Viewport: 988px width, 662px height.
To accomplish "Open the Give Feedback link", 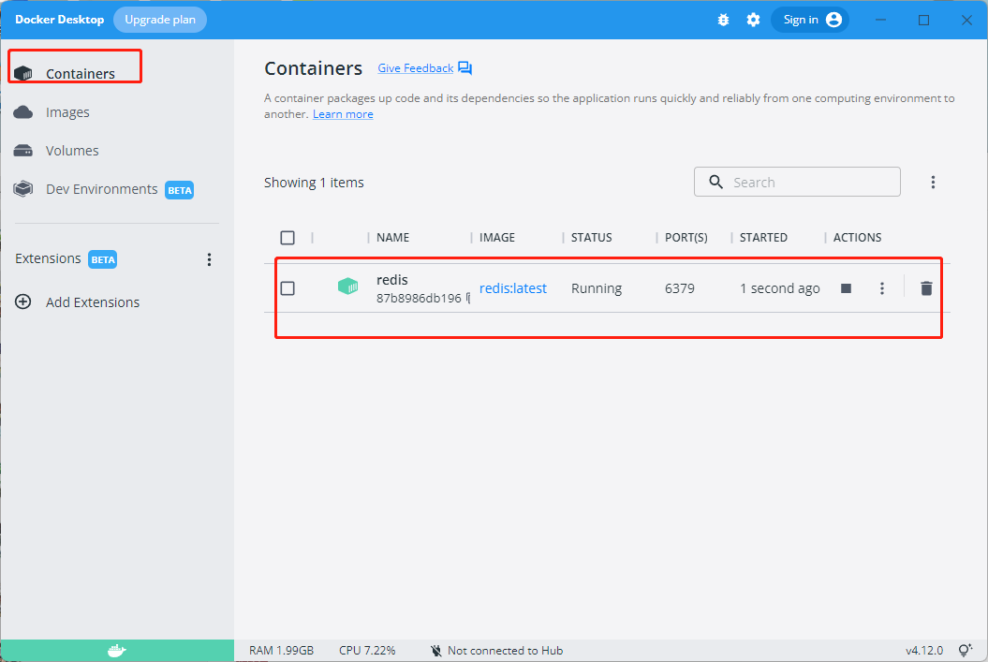I will 415,68.
